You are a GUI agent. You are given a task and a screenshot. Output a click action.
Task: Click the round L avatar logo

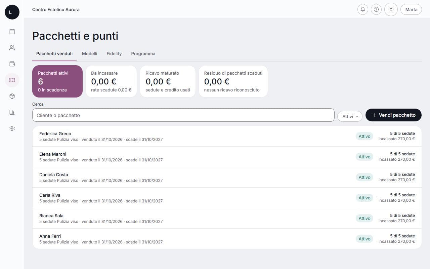(x=12, y=12)
